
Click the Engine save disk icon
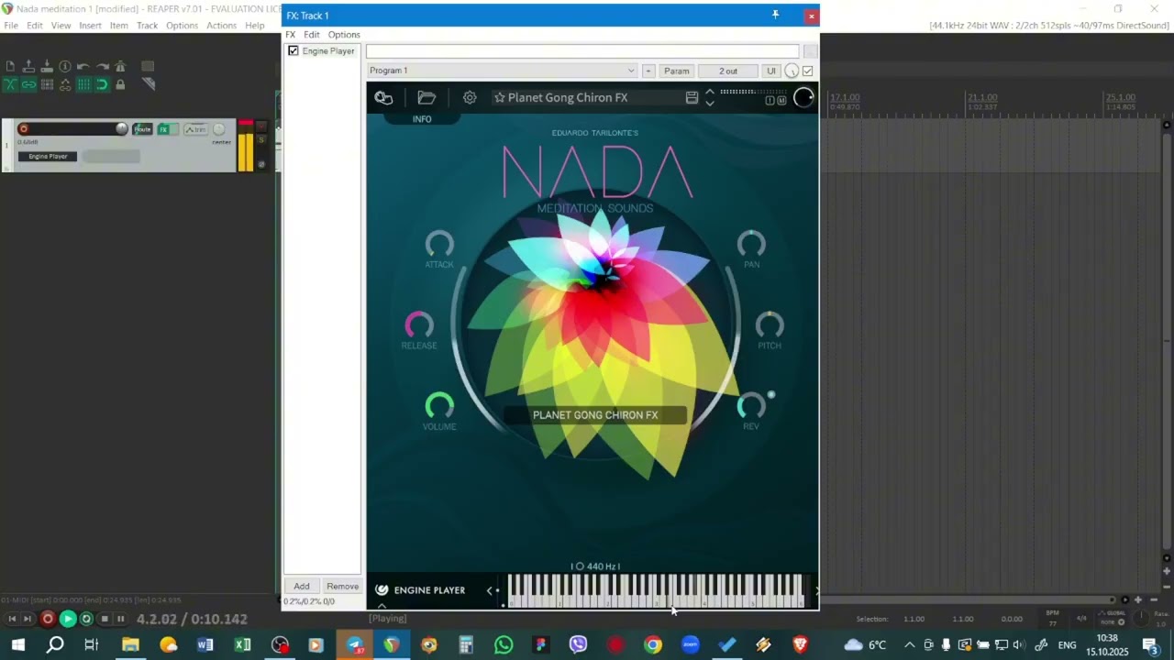[692, 98]
